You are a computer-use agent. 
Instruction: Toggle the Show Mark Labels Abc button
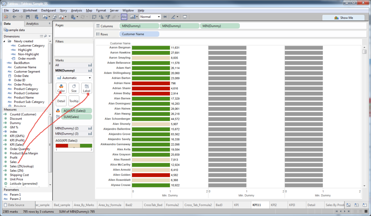coord(124,17)
